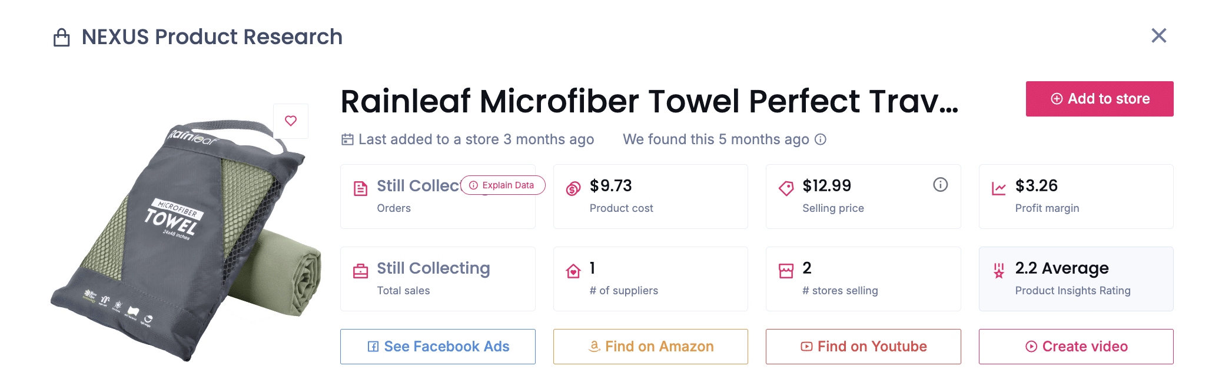
Task: Click the info icon beside Selling price
Action: click(940, 185)
